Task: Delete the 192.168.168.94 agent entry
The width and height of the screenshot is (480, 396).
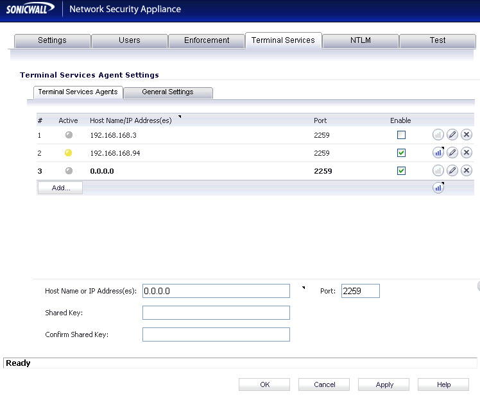Action: (467, 153)
